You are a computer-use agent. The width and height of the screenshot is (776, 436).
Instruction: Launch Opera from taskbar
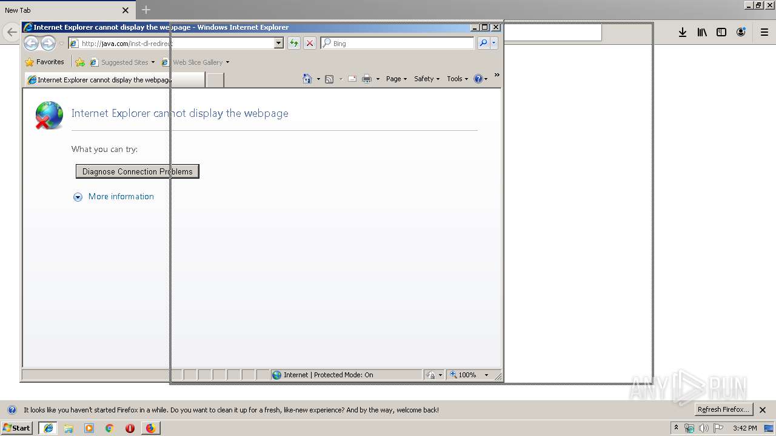pos(130,428)
